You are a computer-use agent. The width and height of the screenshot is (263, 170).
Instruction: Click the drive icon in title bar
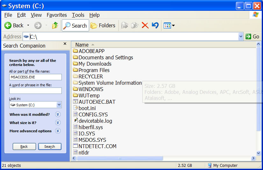pos(4,6)
